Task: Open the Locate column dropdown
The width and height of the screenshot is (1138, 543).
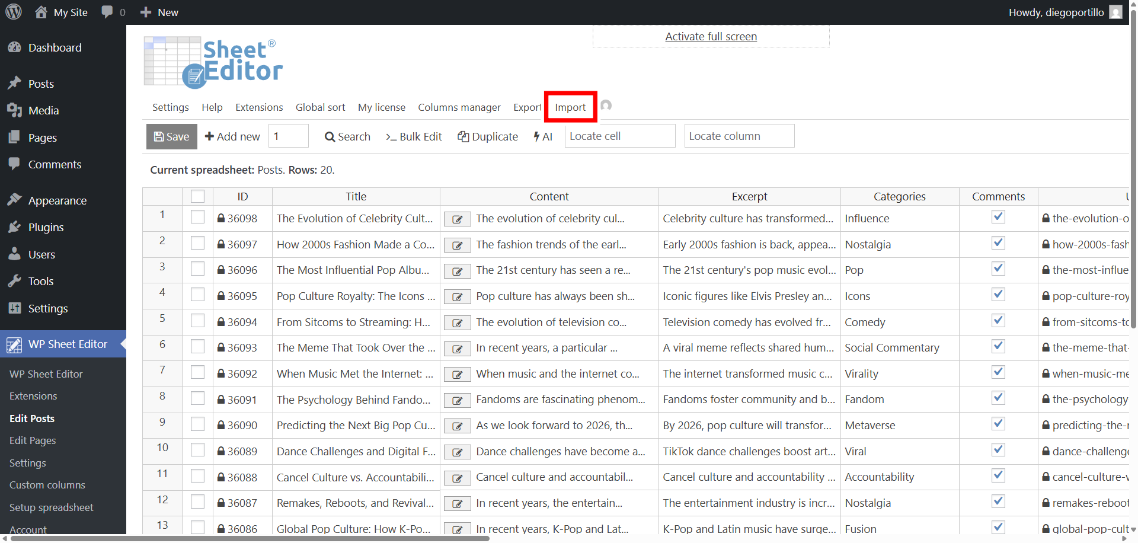Action: tap(739, 136)
